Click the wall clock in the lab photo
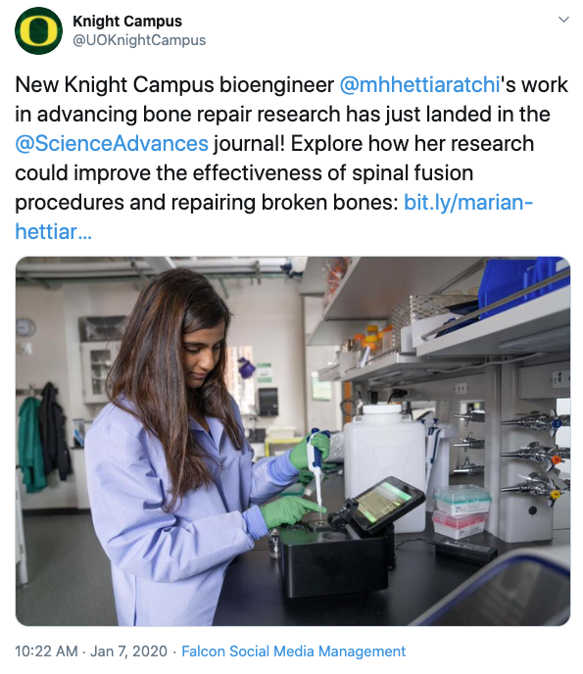This screenshot has height=674, width=583. click(25, 328)
